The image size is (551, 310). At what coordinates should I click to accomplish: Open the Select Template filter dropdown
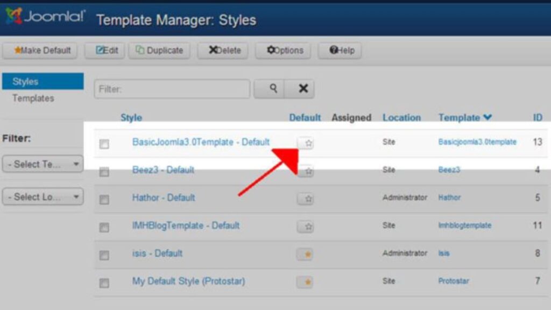[x=43, y=164]
